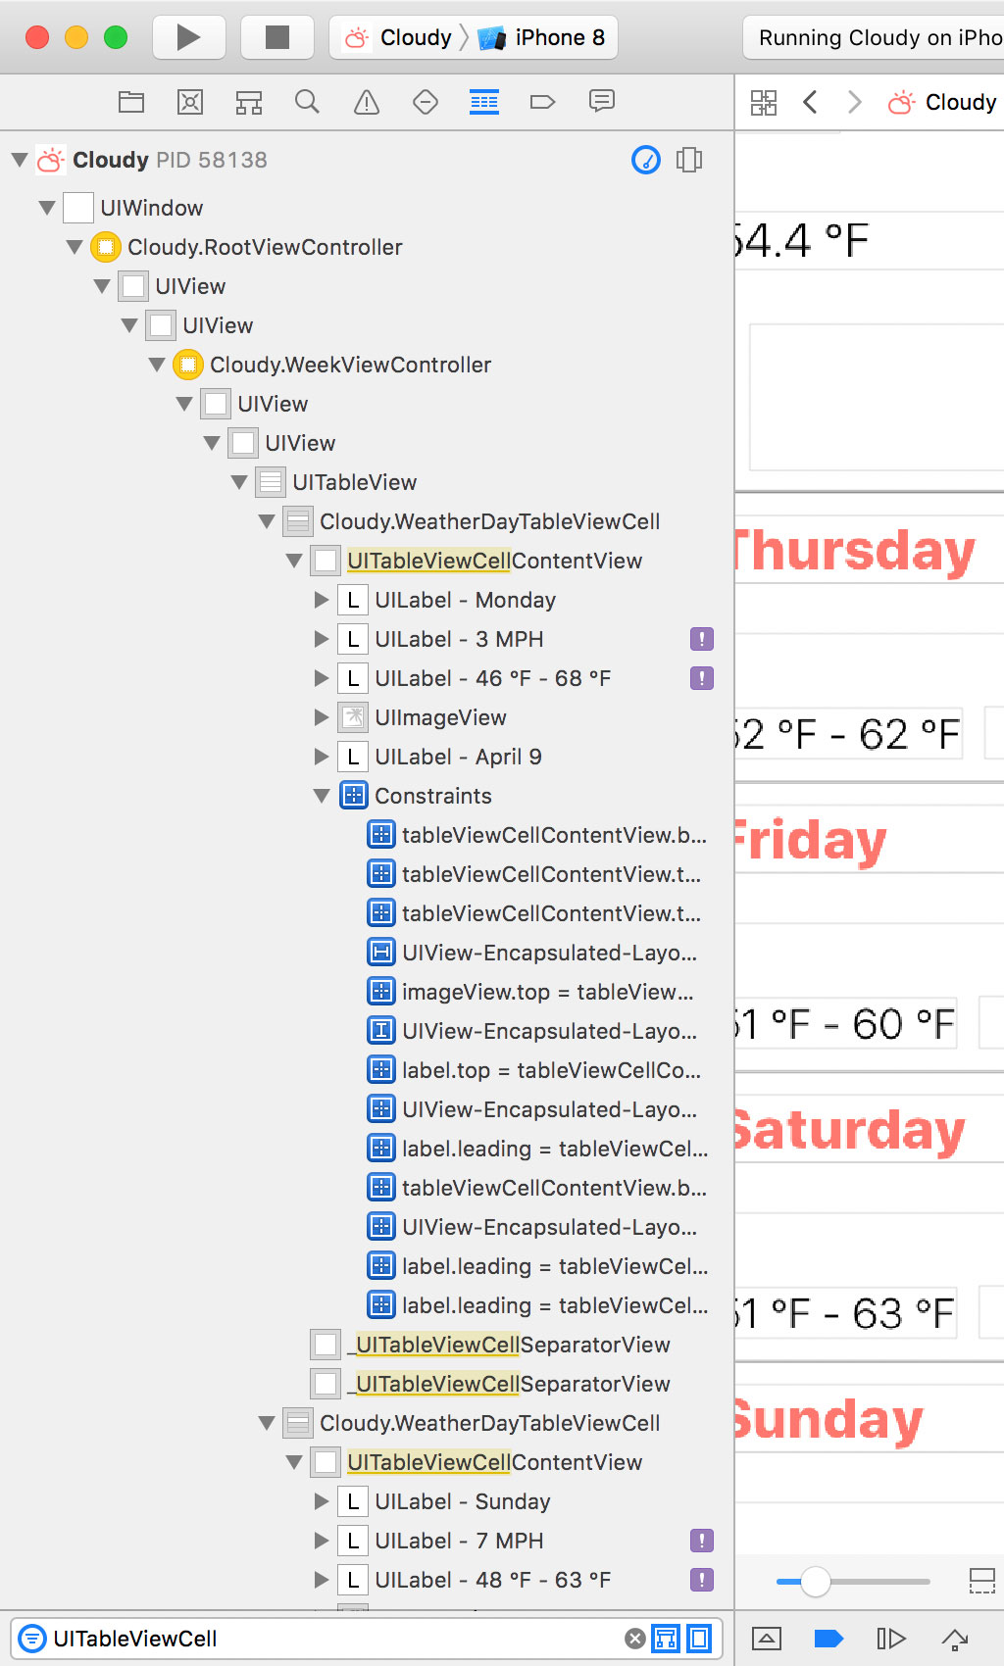
Task: Select the label.top constraint
Action: click(x=534, y=1070)
